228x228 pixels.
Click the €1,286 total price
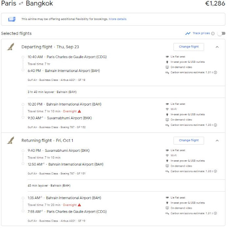(x=215, y=4)
